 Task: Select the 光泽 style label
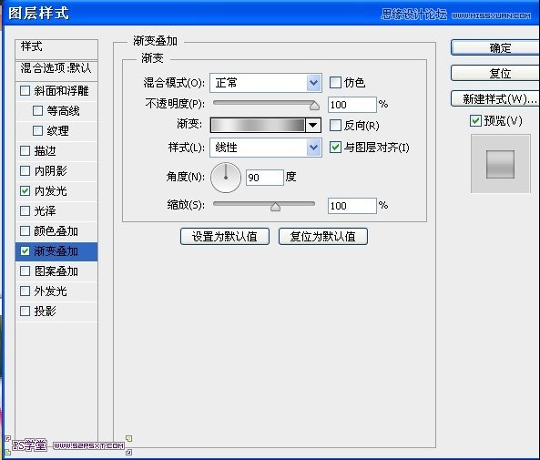pos(45,210)
